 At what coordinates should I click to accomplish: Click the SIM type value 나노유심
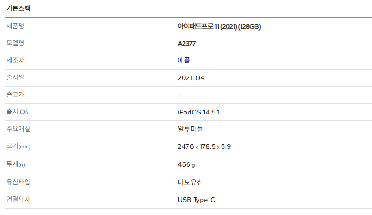[x=190, y=182]
